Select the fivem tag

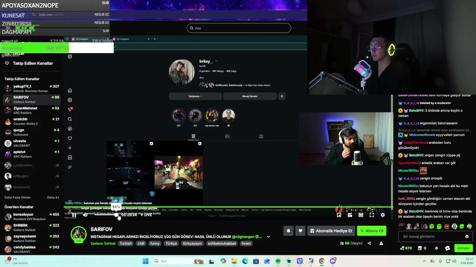pyautogui.click(x=246, y=244)
